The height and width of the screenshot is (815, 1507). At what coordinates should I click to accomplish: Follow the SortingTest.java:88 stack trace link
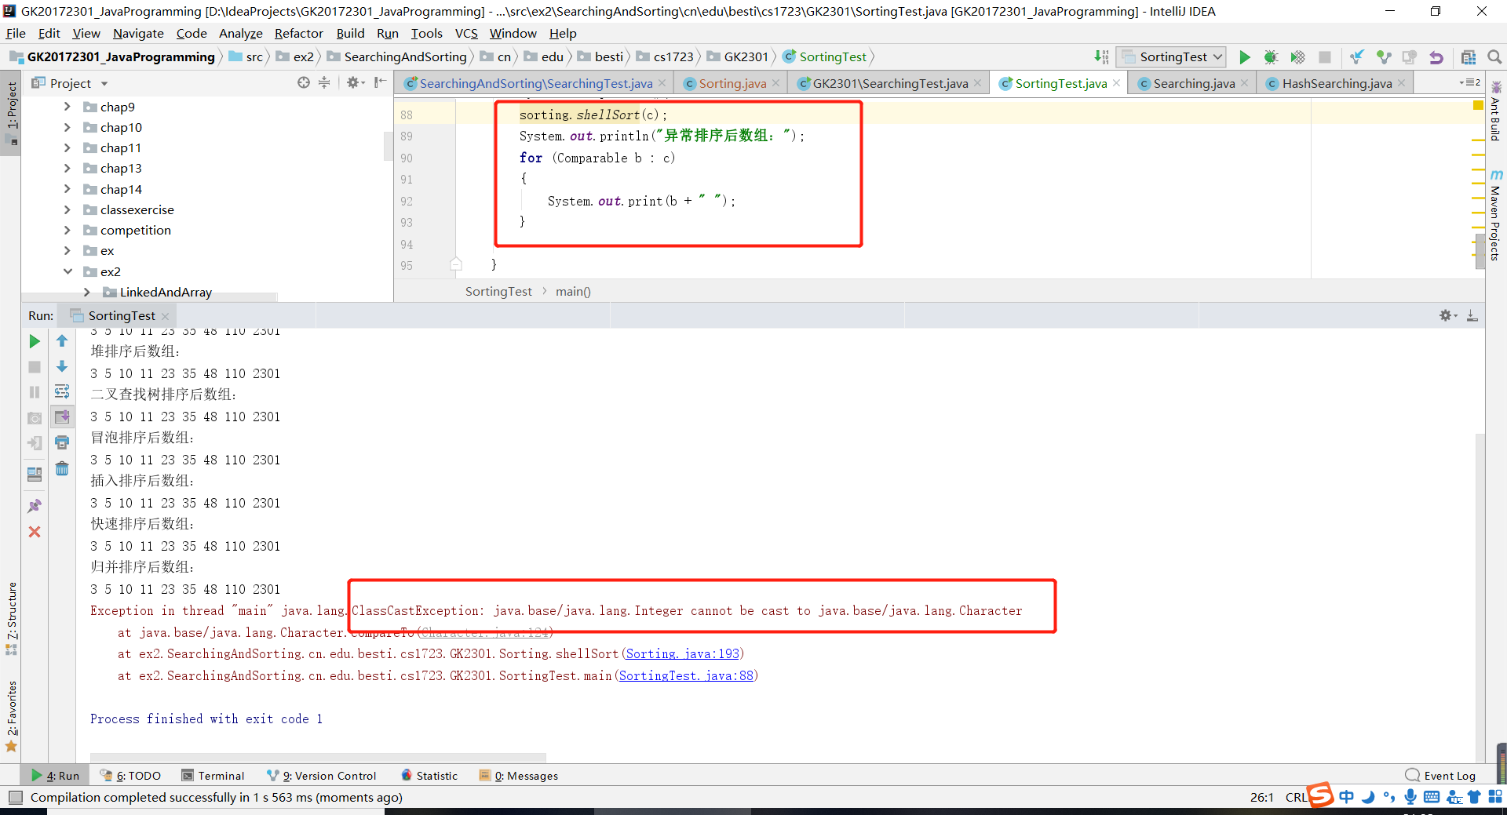[686, 675]
